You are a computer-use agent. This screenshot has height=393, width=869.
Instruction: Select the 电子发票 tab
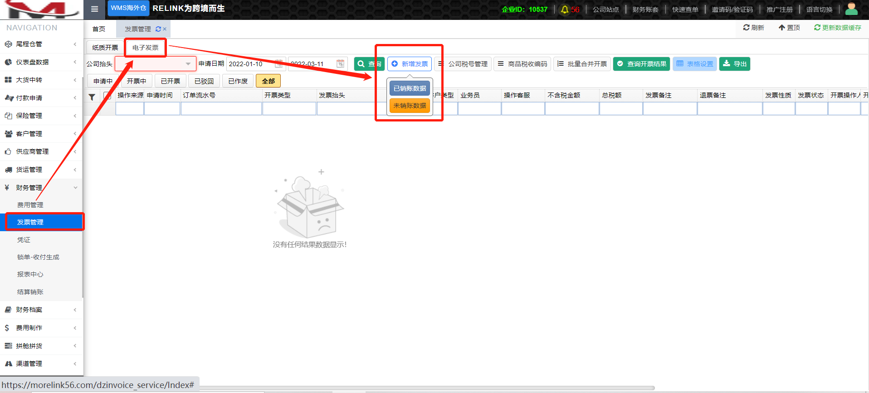(146, 48)
